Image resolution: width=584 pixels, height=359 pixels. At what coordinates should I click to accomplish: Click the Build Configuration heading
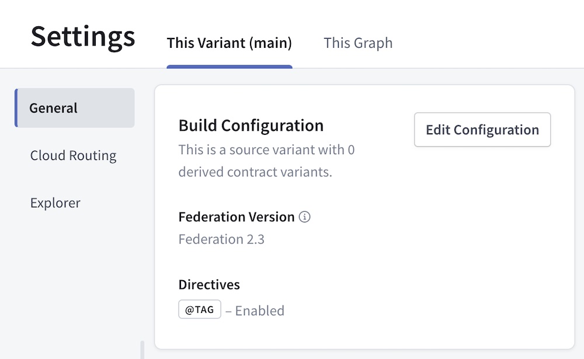point(251,125)
